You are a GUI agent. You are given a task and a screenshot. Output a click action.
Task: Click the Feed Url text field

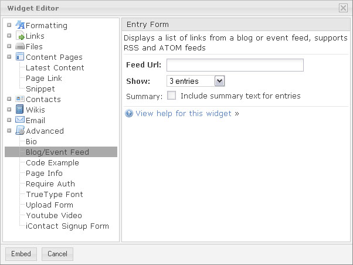pos(235,64)
